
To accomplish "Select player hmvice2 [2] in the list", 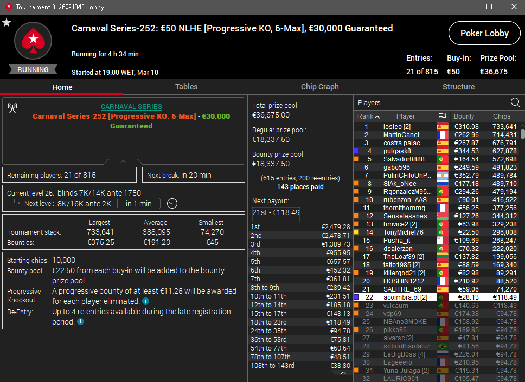I will 400,224.
